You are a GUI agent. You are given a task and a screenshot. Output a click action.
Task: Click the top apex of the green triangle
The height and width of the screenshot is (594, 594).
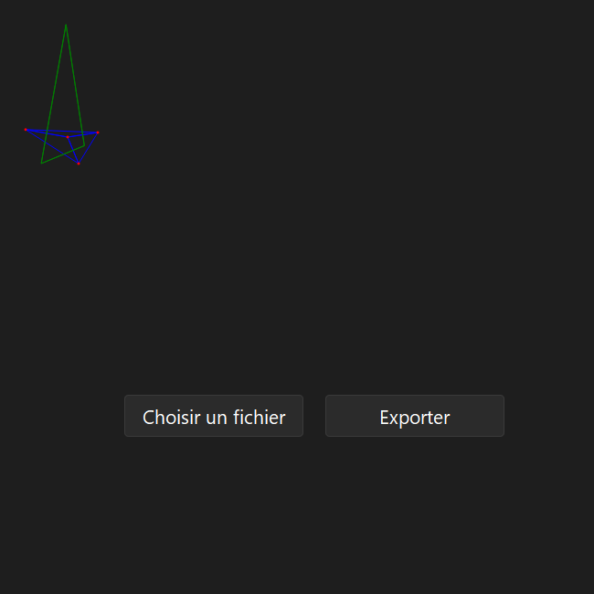66,25
